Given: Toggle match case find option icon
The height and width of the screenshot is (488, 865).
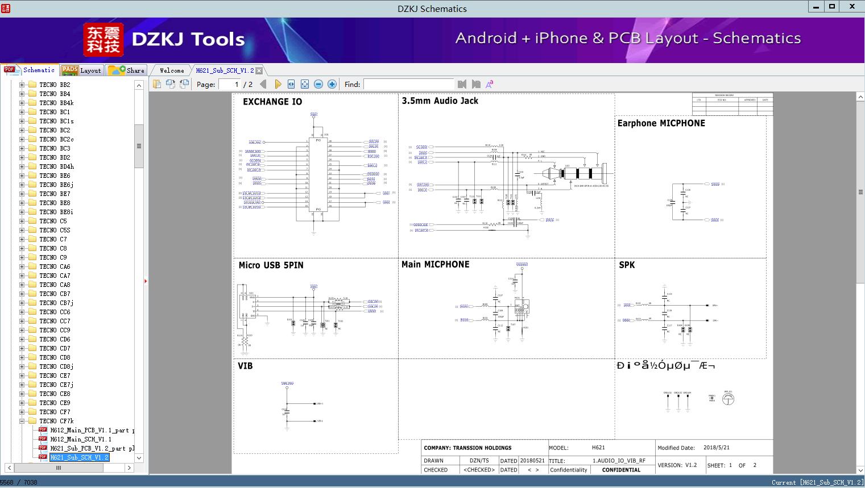Looking at the screenshot, I should pos(490,84).
